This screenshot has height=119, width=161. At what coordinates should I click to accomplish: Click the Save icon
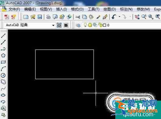40,17
